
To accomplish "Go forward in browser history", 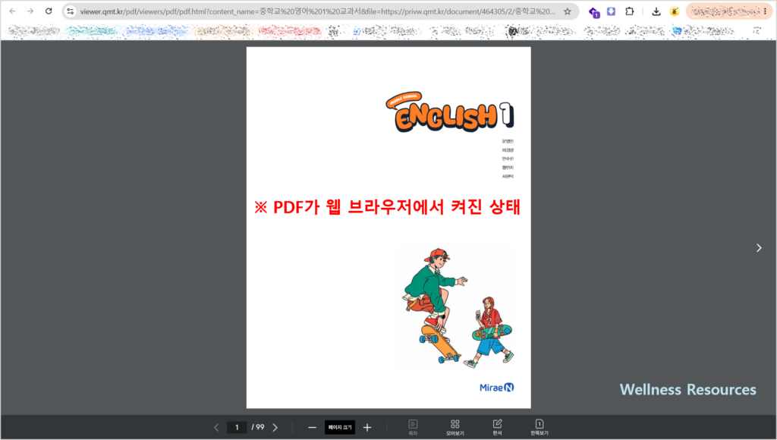I will 30,11.
